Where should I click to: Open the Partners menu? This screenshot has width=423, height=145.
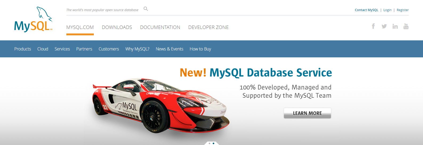click(84, 49)
